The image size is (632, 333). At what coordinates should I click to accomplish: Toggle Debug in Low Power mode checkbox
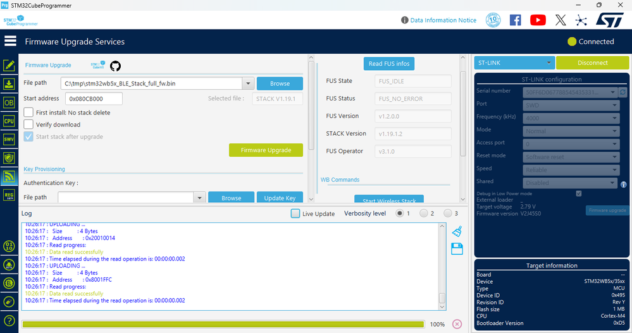pyautogui.click(x=579, y=194)
